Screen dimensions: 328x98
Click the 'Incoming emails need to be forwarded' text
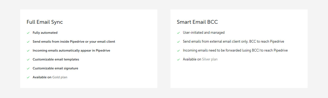point(212,50)
